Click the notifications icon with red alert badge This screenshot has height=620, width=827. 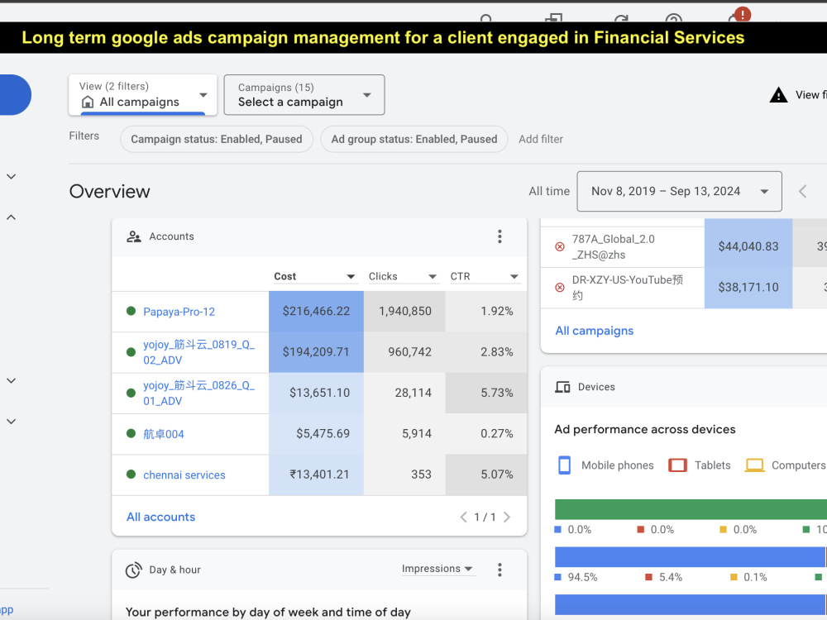(739, 16)
